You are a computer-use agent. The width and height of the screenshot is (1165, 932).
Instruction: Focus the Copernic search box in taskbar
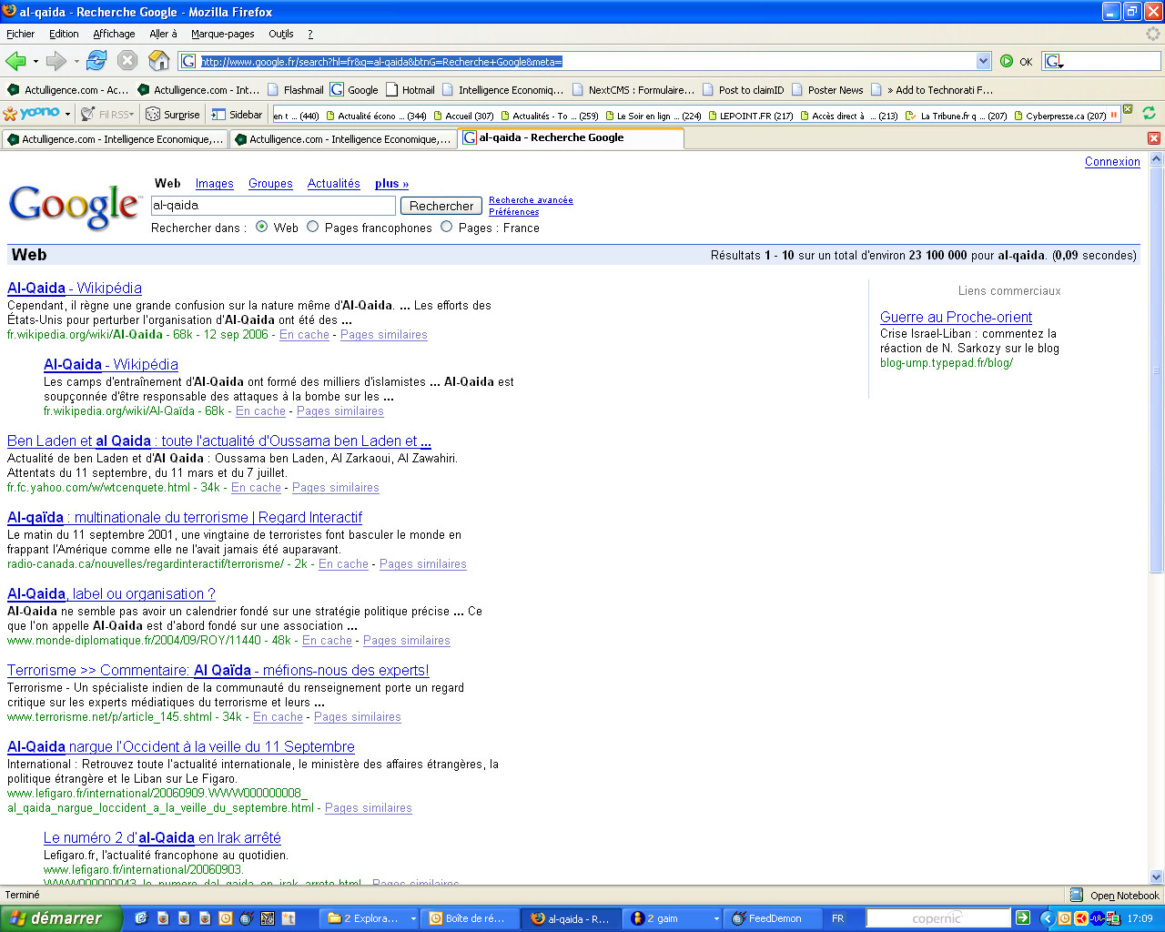click(938, 917)
